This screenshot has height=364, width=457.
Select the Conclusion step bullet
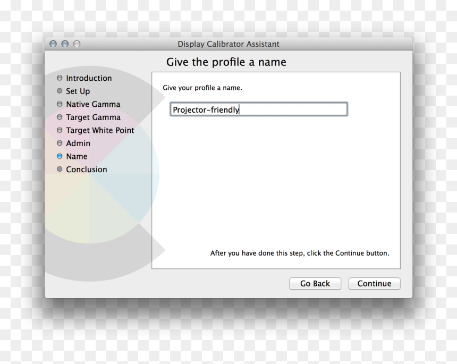coord(60,169)
